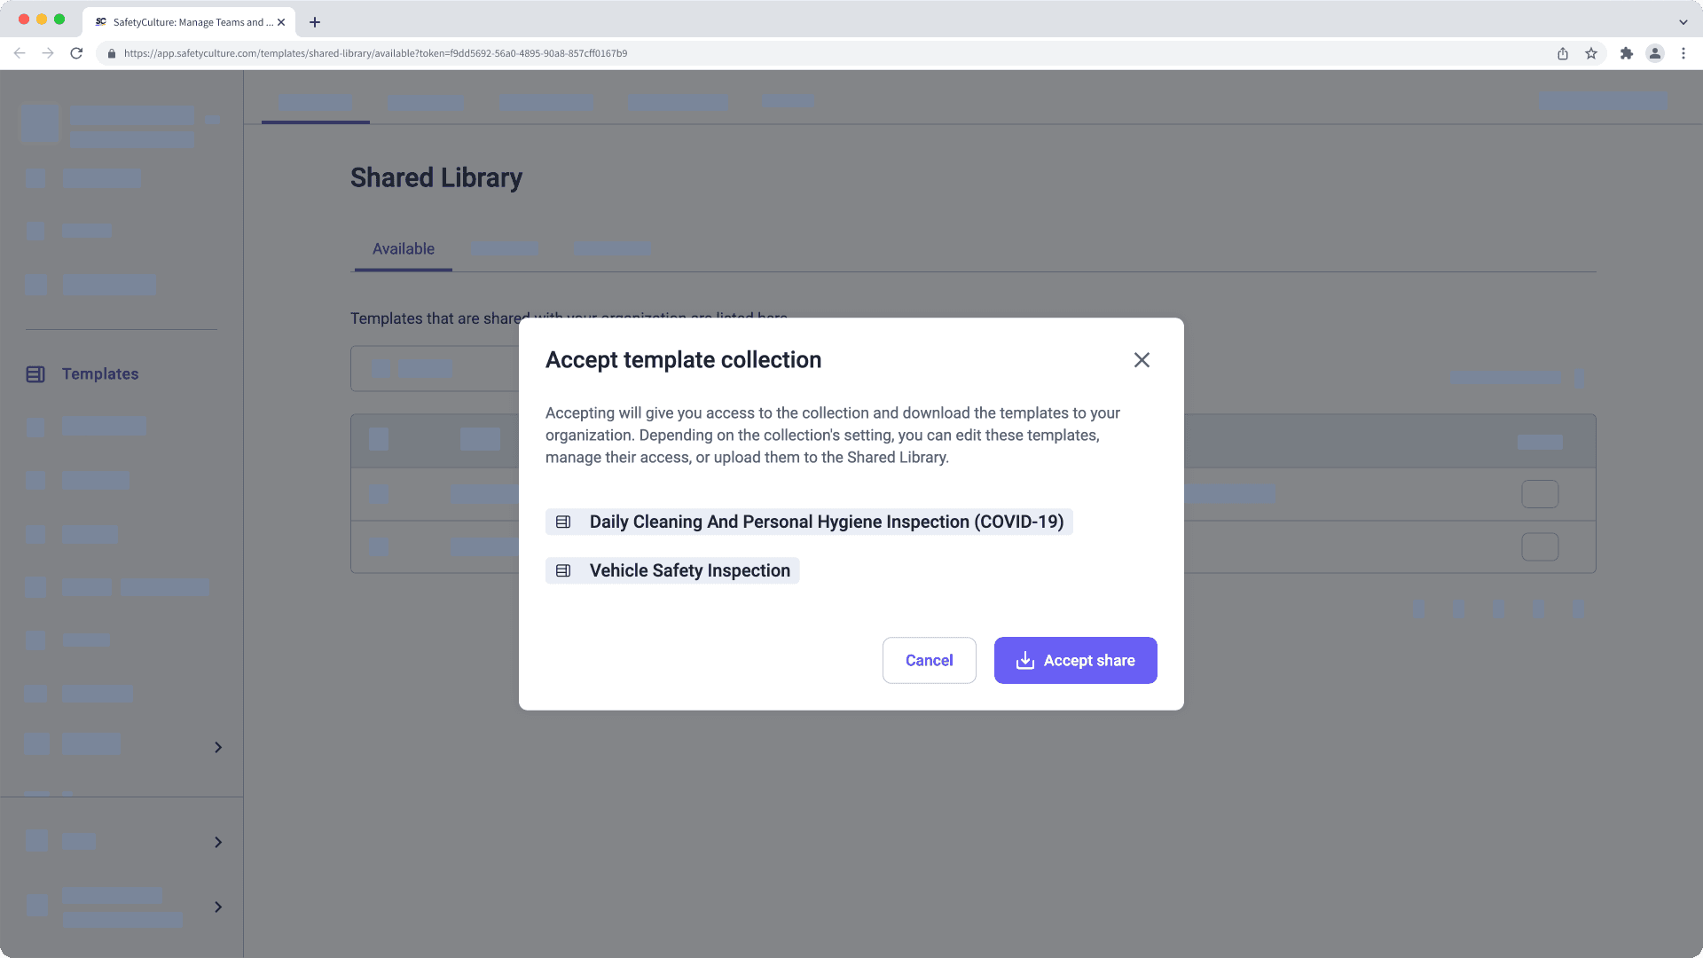The image size is (1703, 958).
Task: Click the Templates icon in the sidebar
Action: tap(35, 374)
